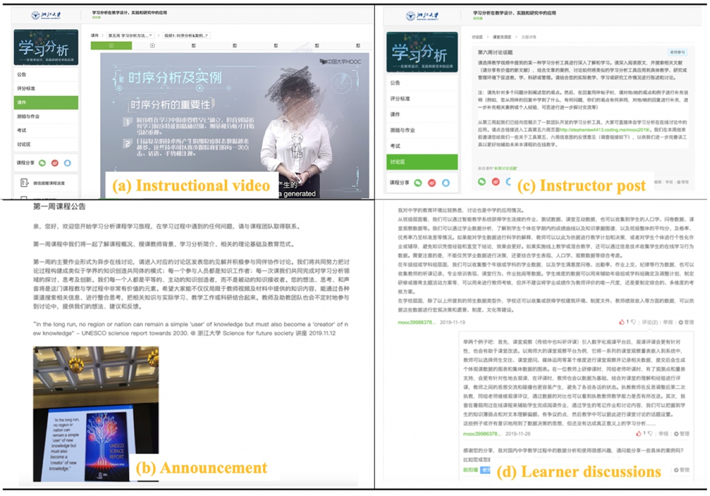Select highlighted 课件 item in video page sidebar
710x496 pixels.
point(46,102)
